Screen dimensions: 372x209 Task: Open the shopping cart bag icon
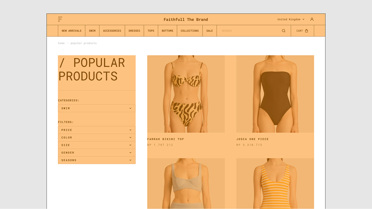(x=306, y=31)
